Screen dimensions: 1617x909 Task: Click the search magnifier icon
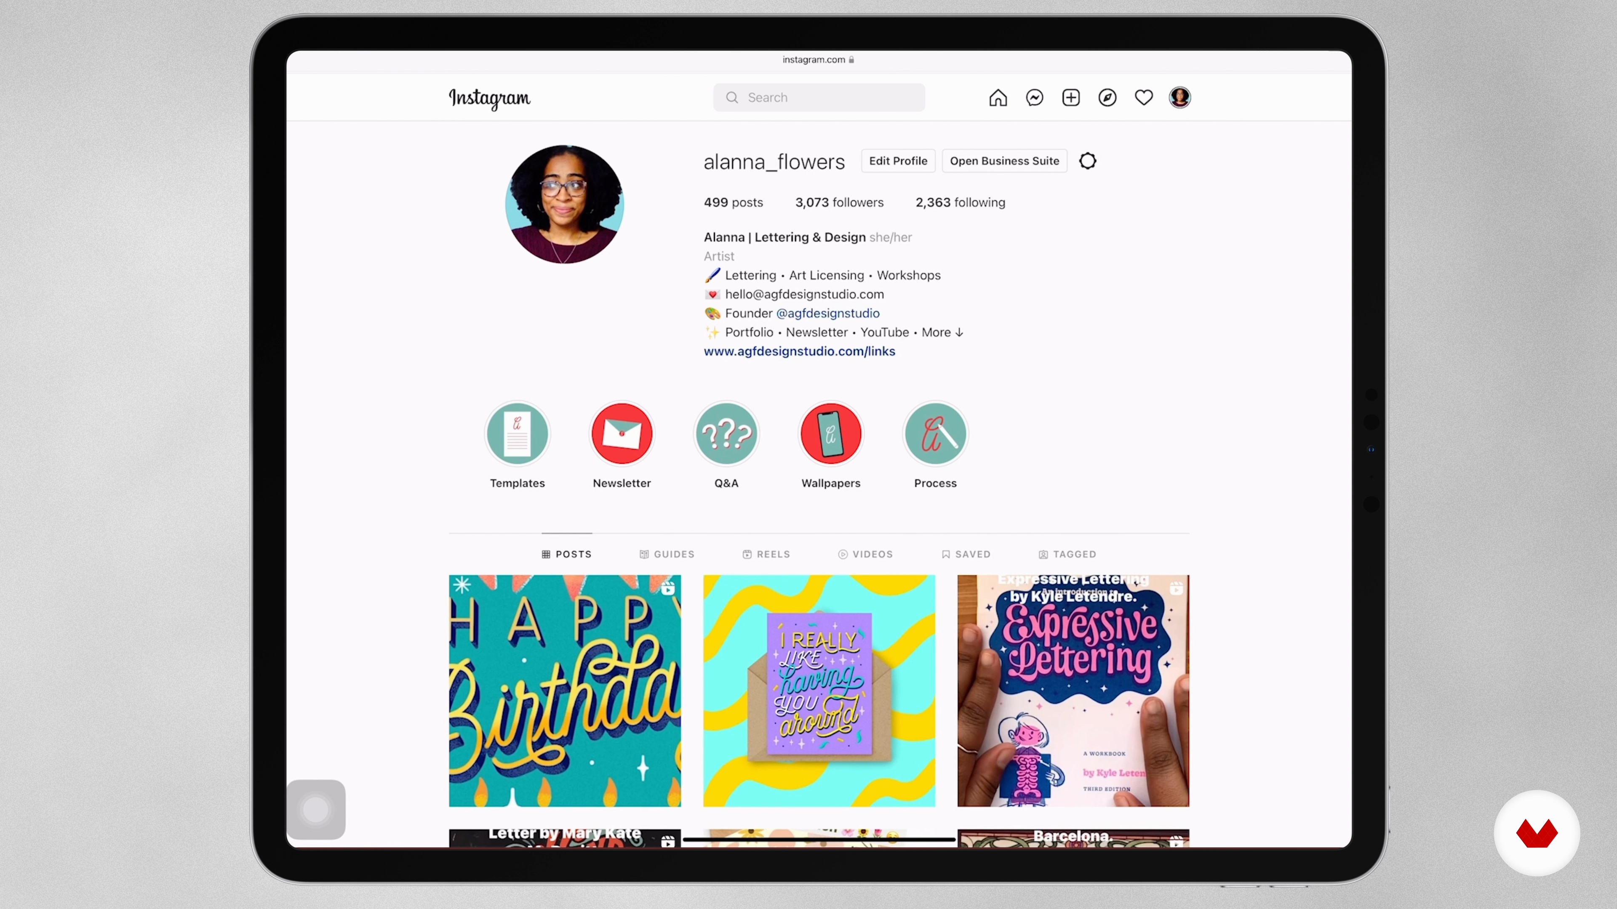pos(732,98)
